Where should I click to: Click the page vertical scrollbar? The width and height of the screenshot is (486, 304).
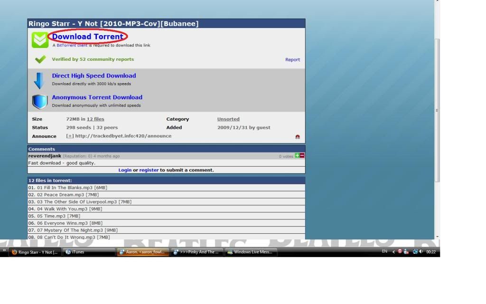tap(437, 109)
